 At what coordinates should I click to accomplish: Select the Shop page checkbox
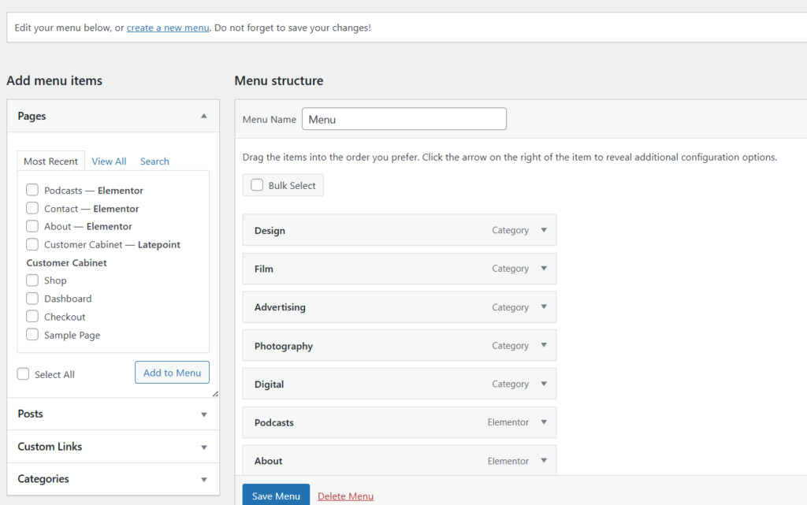(x=32, y=280)
